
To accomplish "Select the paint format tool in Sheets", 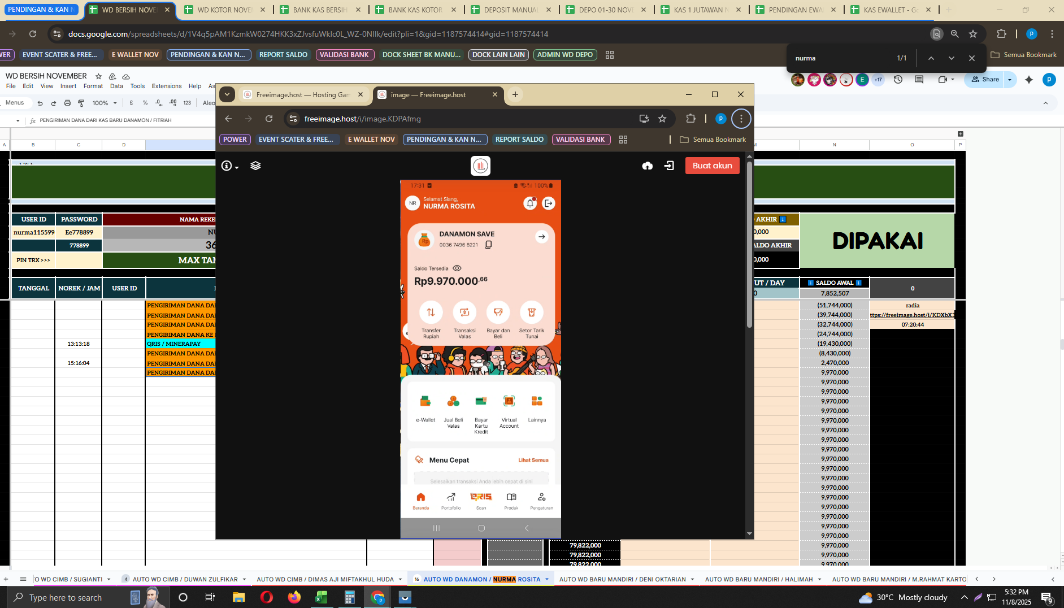I will pyautogui.click(x=81, y=103).
